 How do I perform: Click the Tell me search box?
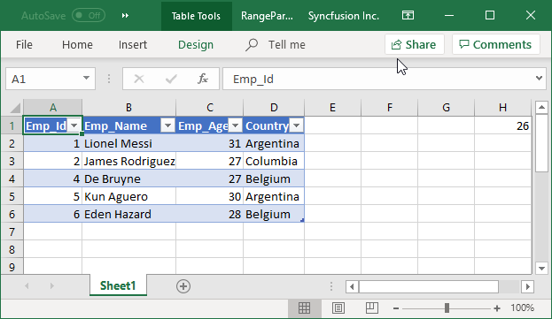click(276, 44)
